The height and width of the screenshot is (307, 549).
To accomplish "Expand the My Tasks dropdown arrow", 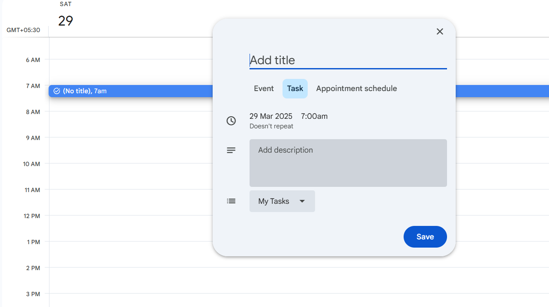I will (x=302, y=201).
